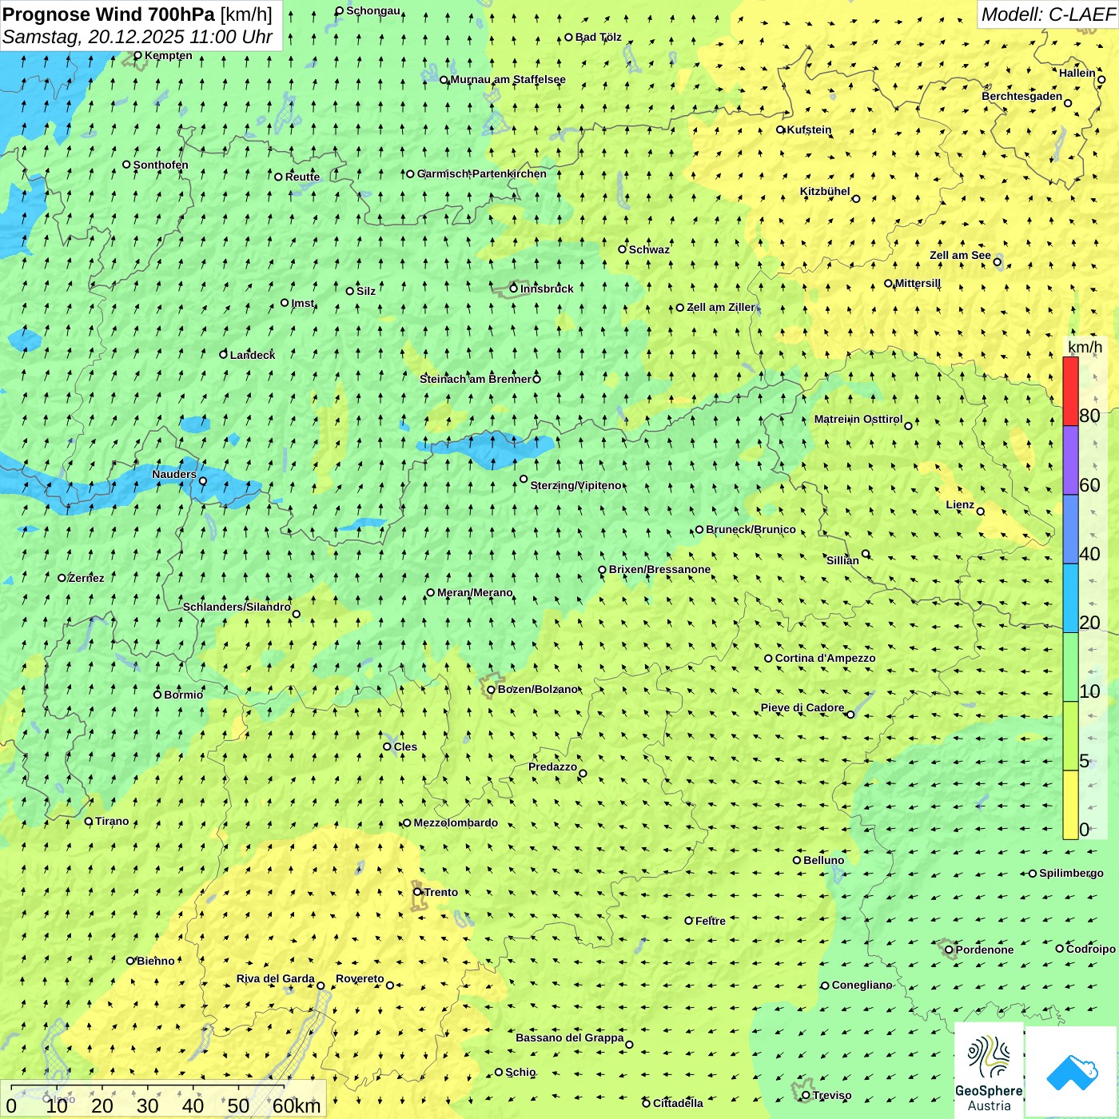Screen dimensions: 1119x1119
Task: Click the Trento city marker
Action: pos(417,892)
